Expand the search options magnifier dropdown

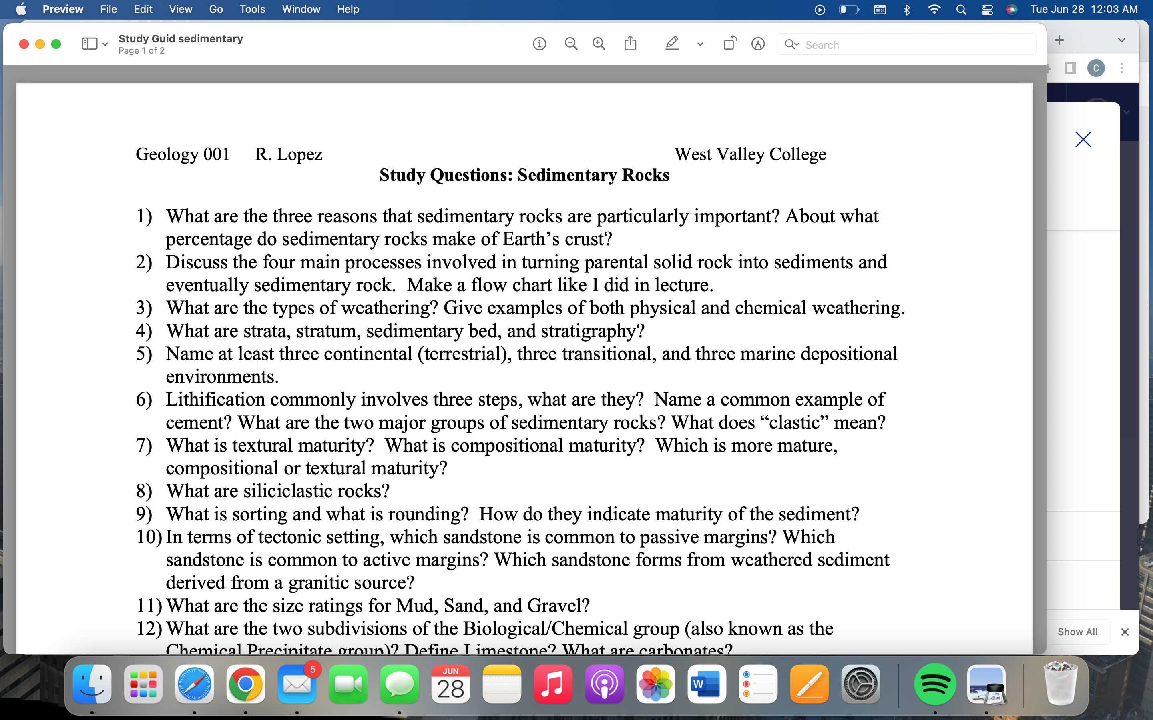tap(791, 44)
